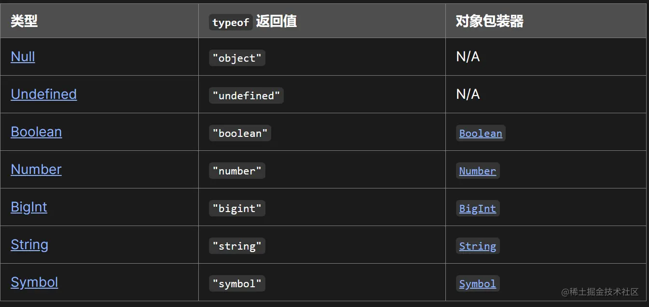The width and height of the screenshot is (649, 307).
Task: Click the "bigint" typeof return value
Action: pyautogui.click(x=237, y=209)
